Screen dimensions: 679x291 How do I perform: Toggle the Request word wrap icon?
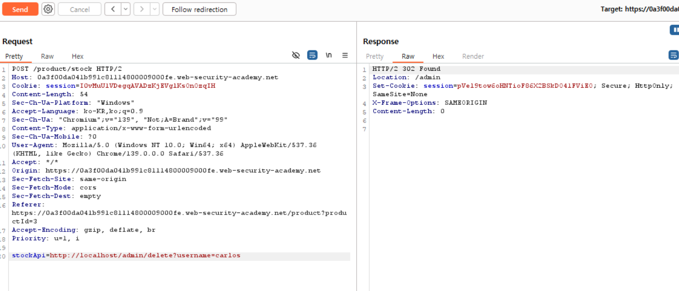313,55
